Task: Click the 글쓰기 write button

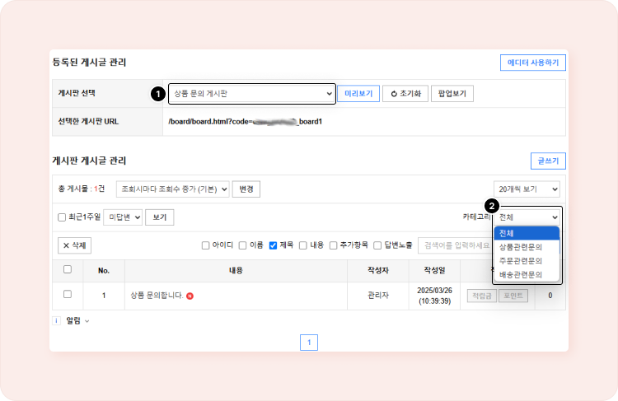Action: (548, 161)
